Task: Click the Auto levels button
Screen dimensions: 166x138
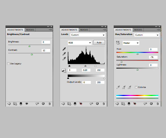Action: click(x=99, y=43)
